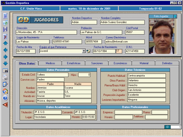Print using the printer icon
The width and height of the screenshot is (183, 137).
click(5, 77)
